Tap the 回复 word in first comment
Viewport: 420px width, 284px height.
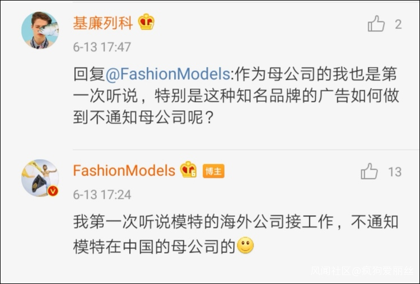point(87,75)
